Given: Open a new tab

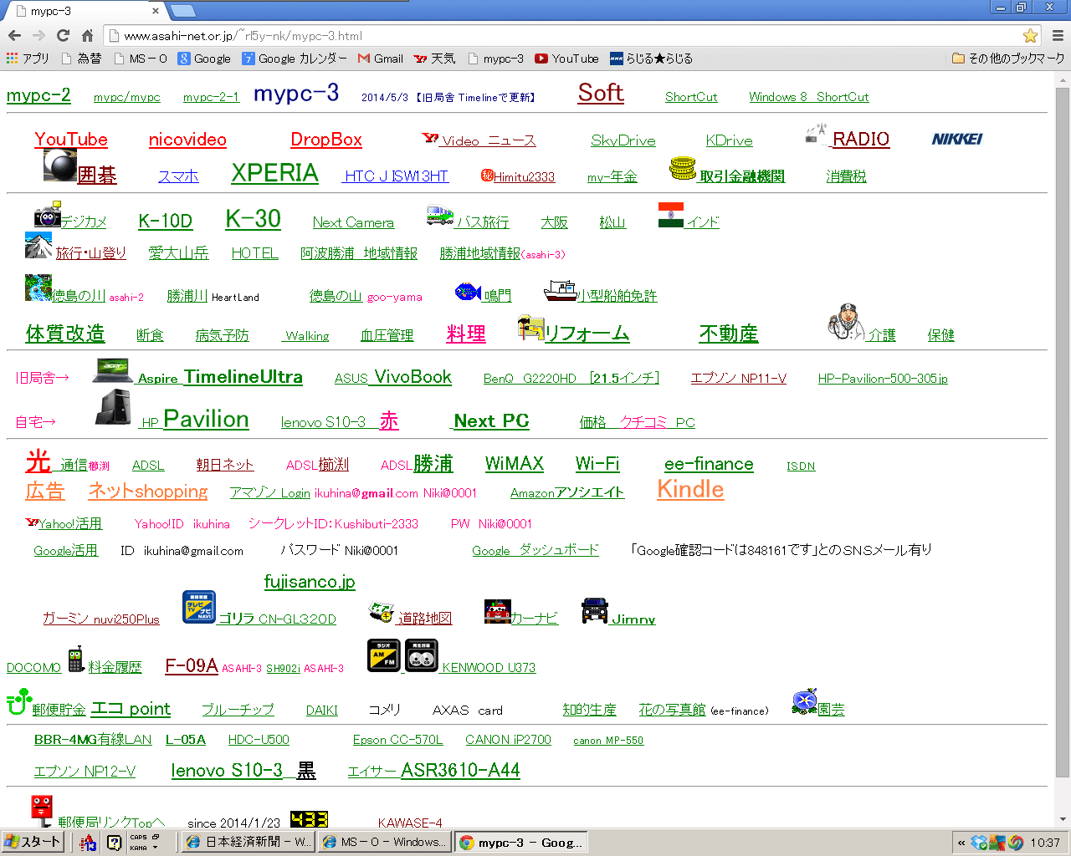Looking at the screenshot, I should click(x=182, y=11).
